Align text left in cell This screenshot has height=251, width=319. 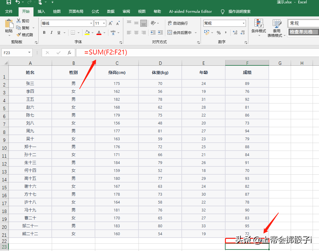click(x=129, y=32)
